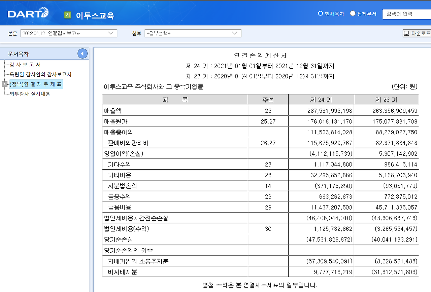This screenshot has height=292, width=431.
Task: Click the 주석 column header
Action: [268, 100]
